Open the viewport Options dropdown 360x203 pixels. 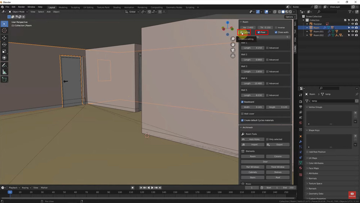(x=290, y=17)
